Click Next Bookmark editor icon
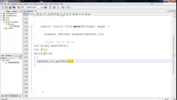 point(67,14)
